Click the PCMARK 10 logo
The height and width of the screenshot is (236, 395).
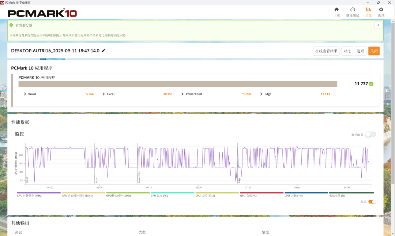coord(42,13)
